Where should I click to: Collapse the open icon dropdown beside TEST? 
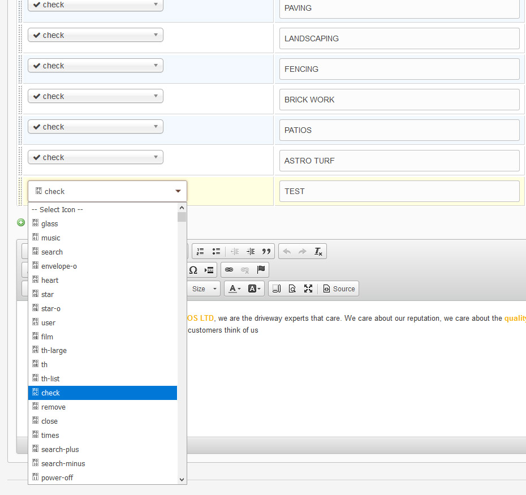click(107, 191)
